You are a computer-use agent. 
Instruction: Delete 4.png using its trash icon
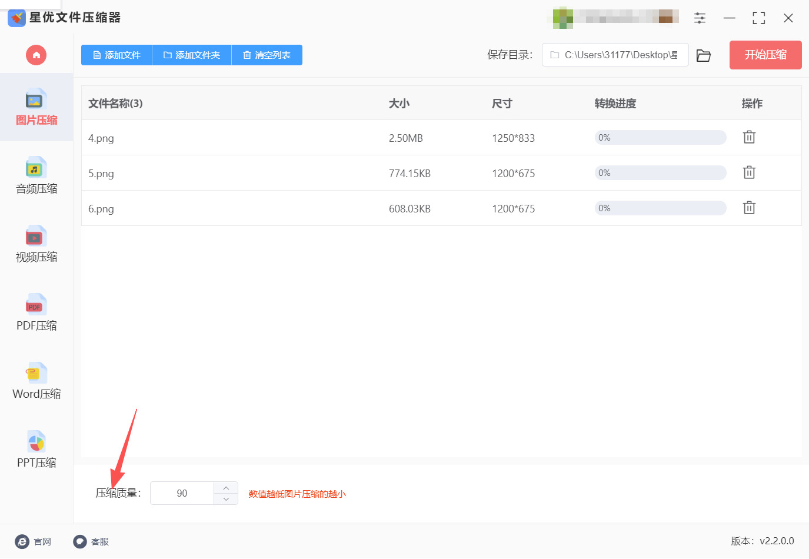coord(749,137)
